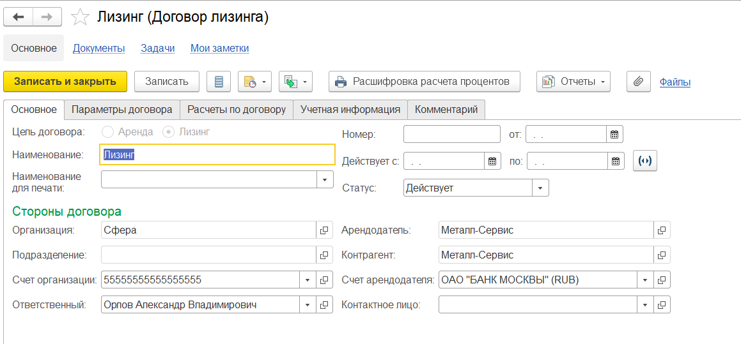Viewport: 741px width, 344px height.
Task: Click the list icon next to Записать
Action: tap(219, 82)
